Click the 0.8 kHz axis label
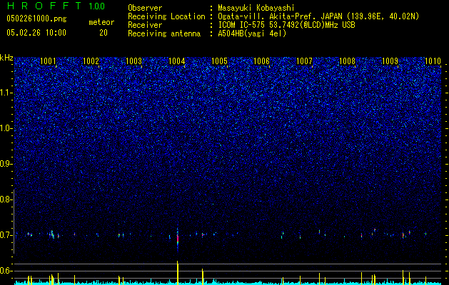This screenshot has width=449, height=285. coord(6,199)
